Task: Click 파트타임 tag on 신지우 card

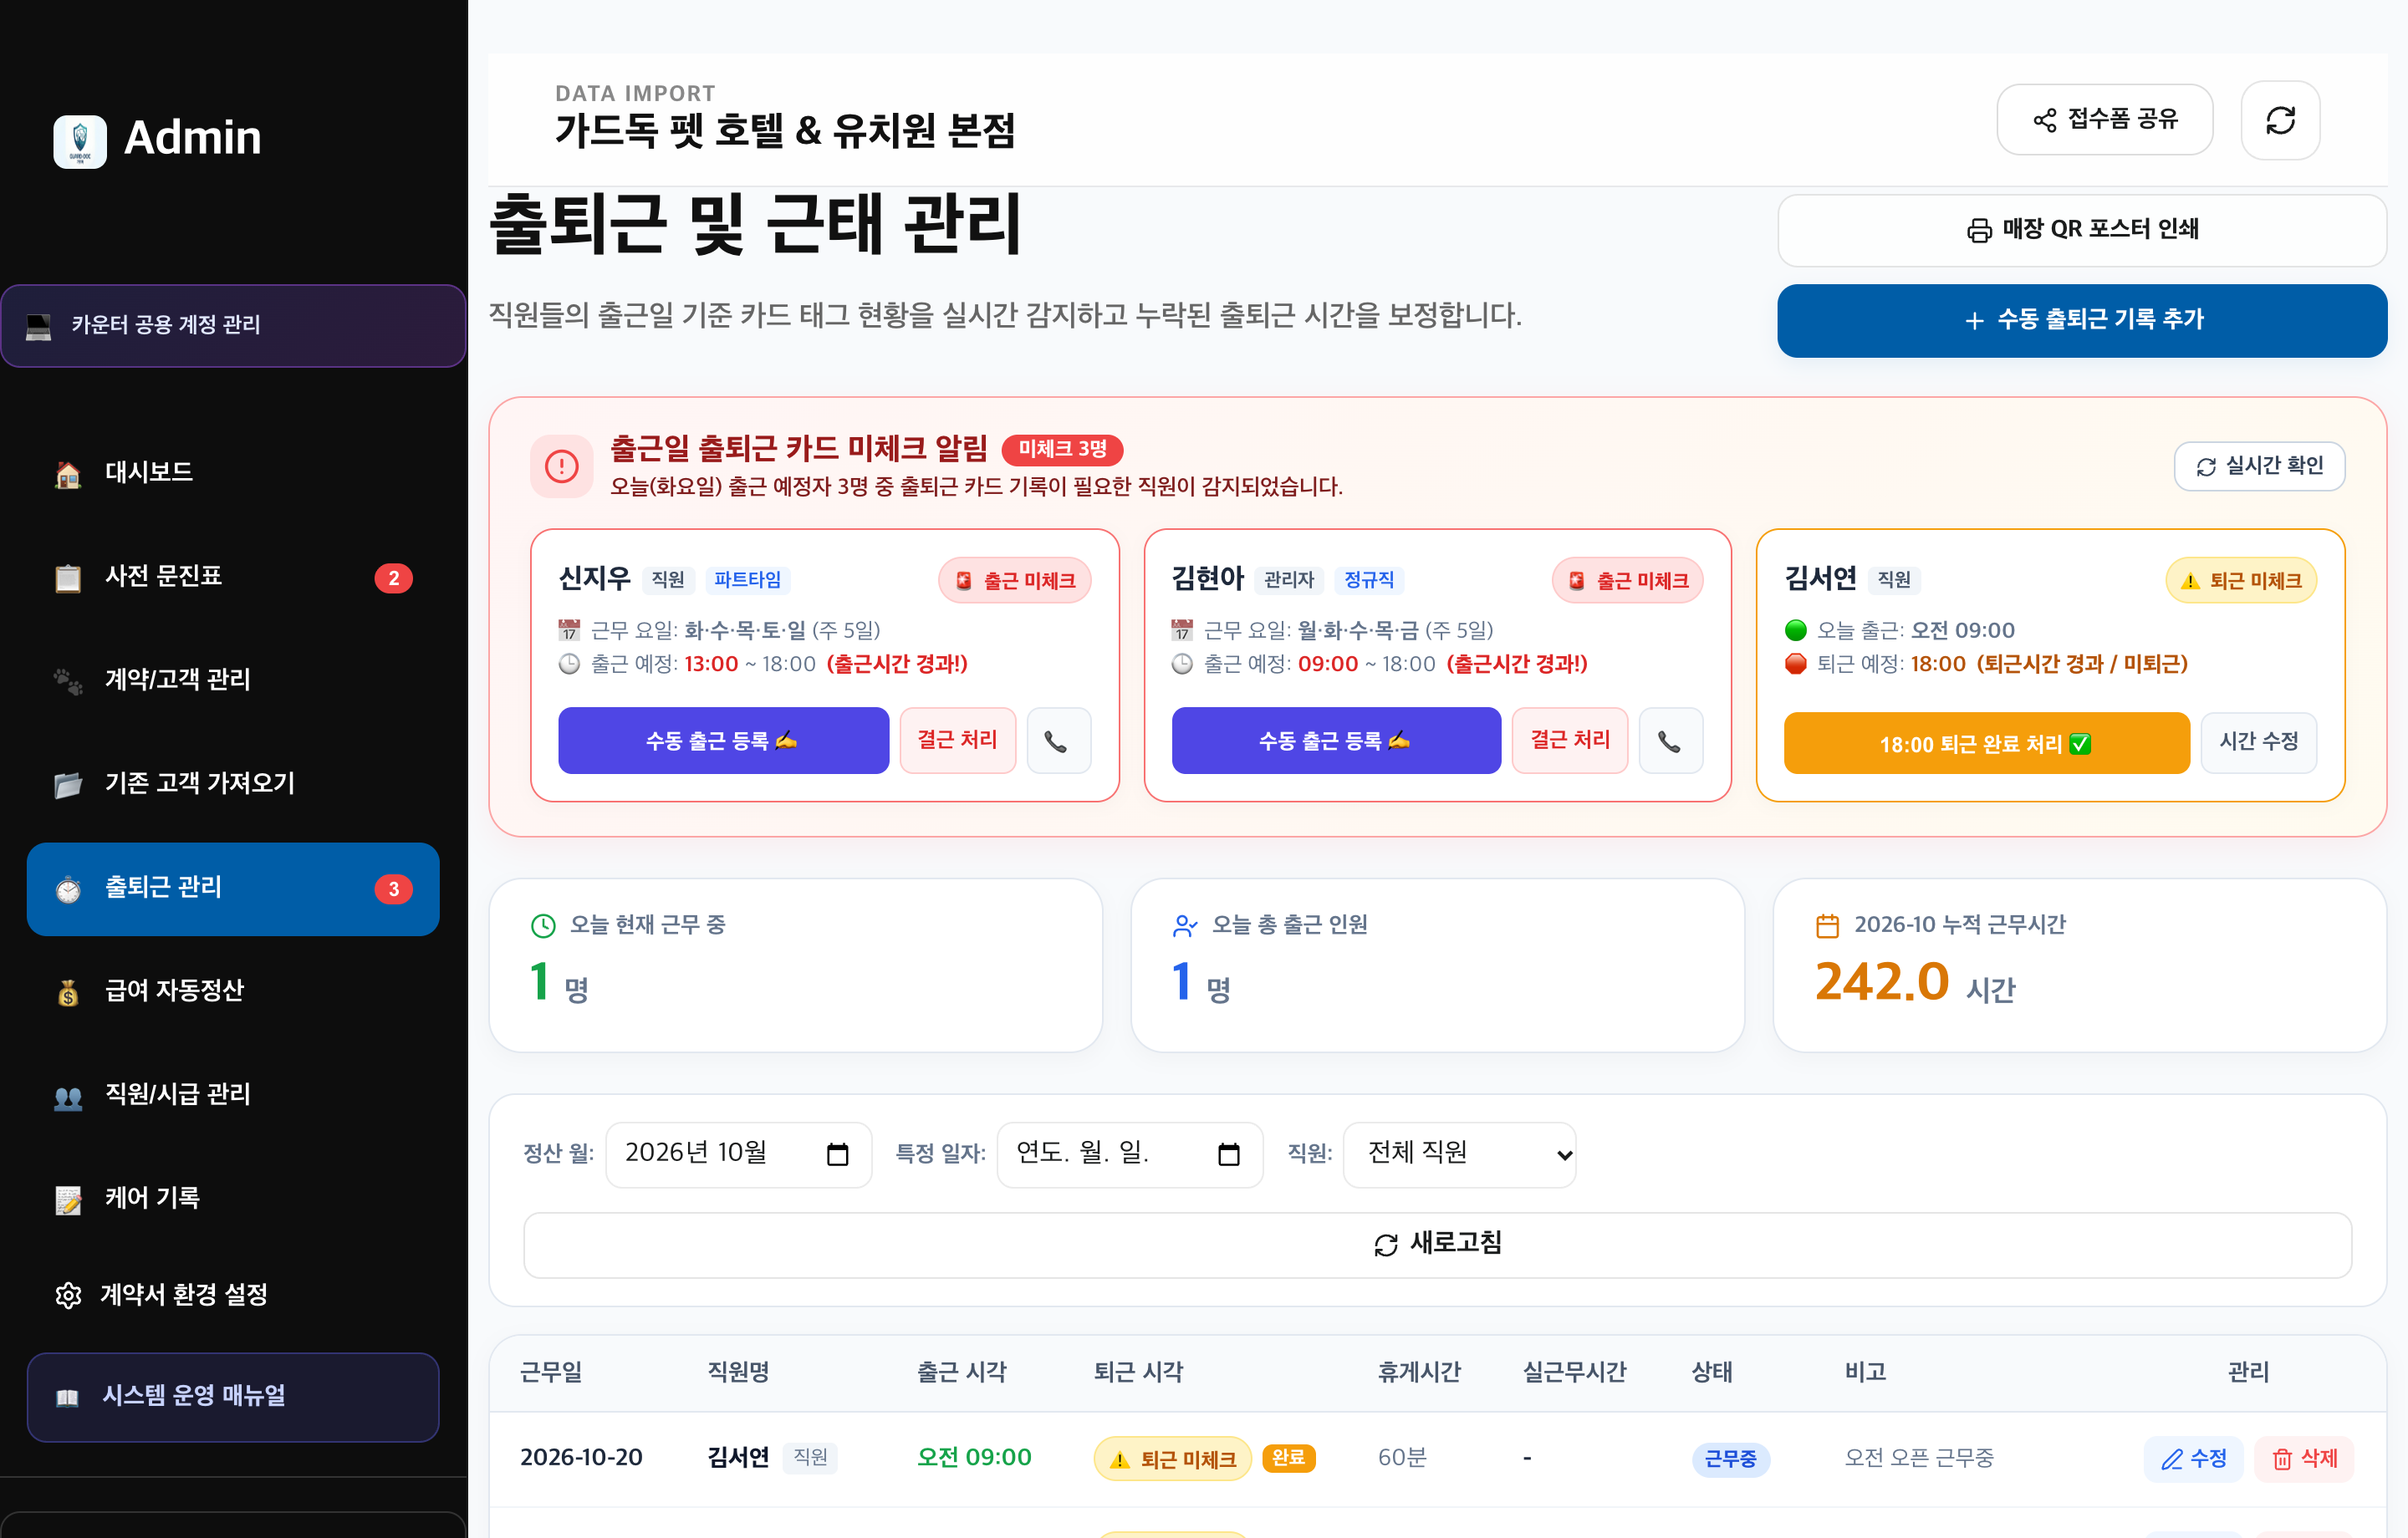Action: pos(747,580)
